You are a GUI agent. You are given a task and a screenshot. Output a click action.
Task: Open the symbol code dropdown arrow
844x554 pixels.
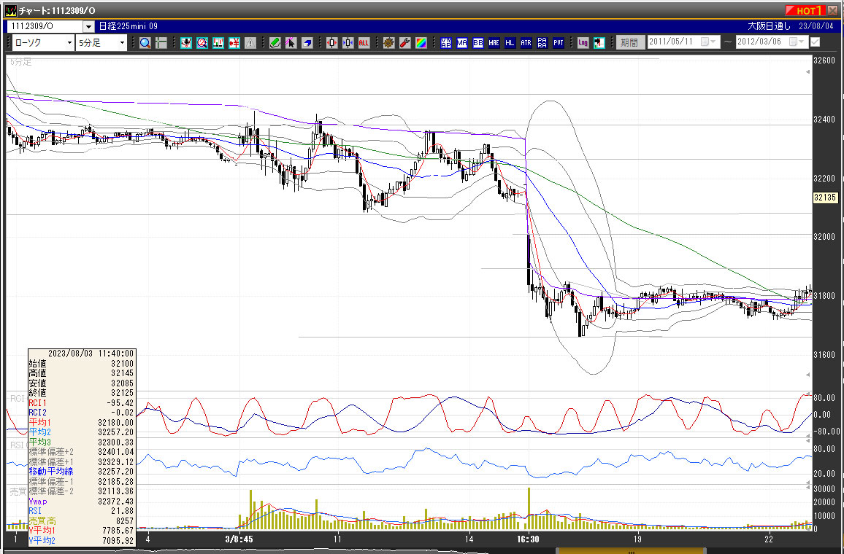(x=89, y=26)
